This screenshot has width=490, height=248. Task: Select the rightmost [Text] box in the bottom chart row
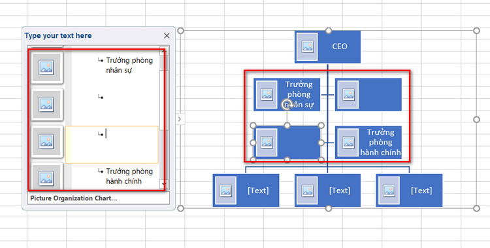pos(409,190)
